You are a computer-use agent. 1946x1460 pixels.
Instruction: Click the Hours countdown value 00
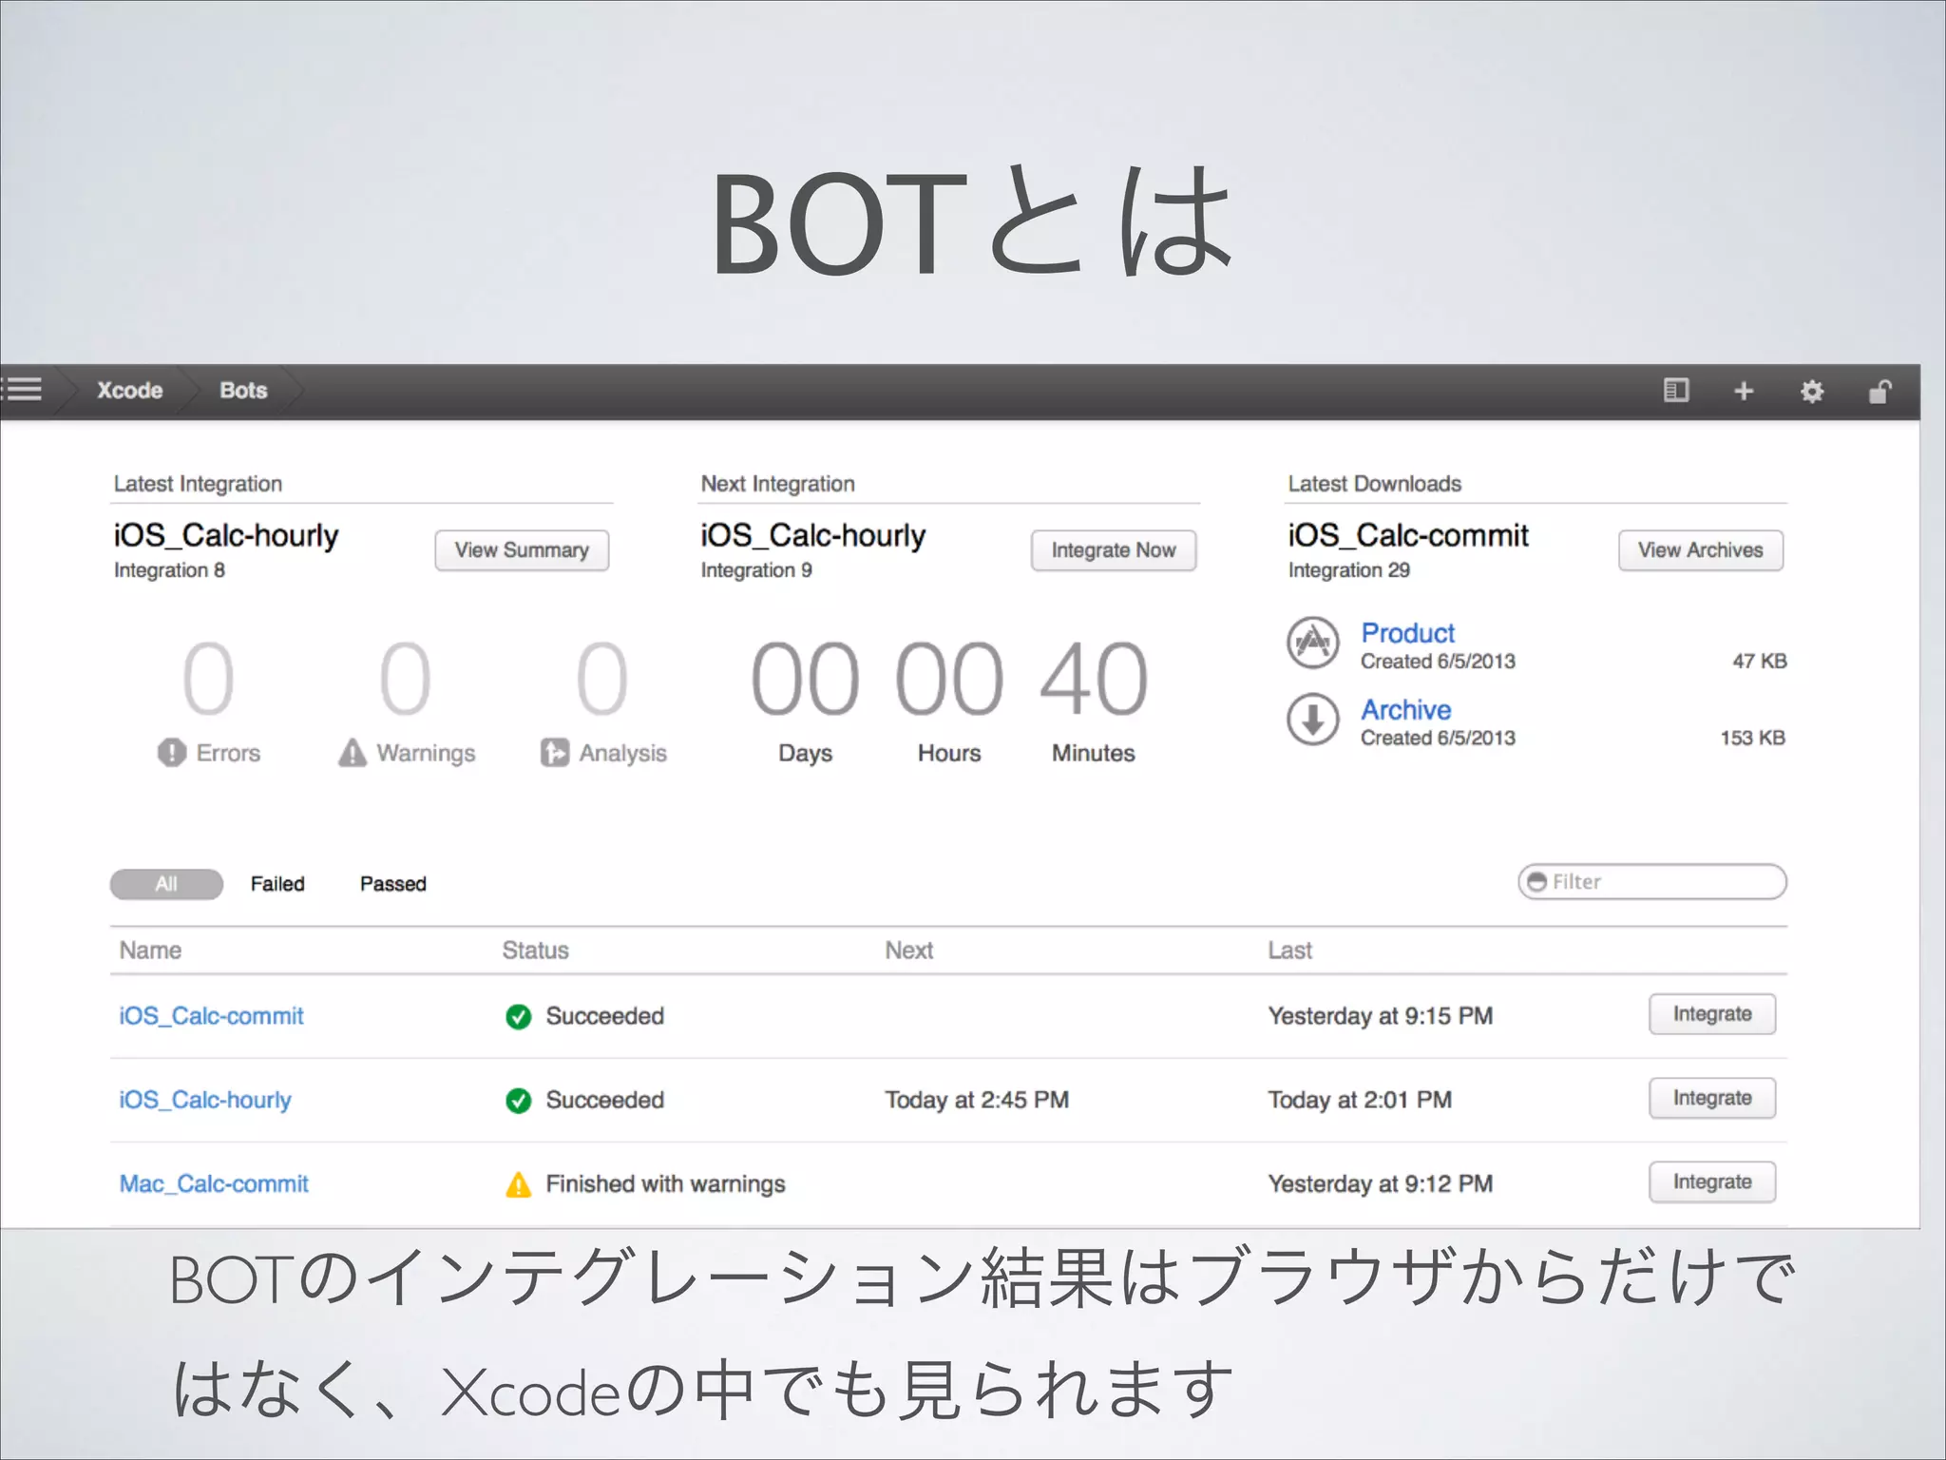click(x=949, y=678)
